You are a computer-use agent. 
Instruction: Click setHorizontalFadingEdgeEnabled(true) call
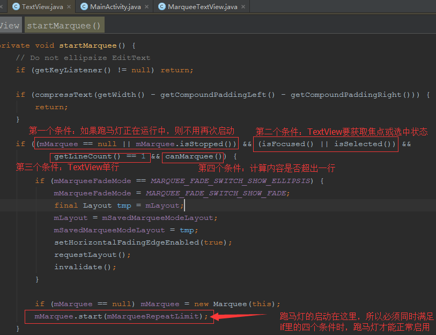(x=141, y=242)
